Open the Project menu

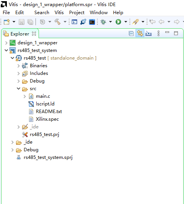pos(77,13)
